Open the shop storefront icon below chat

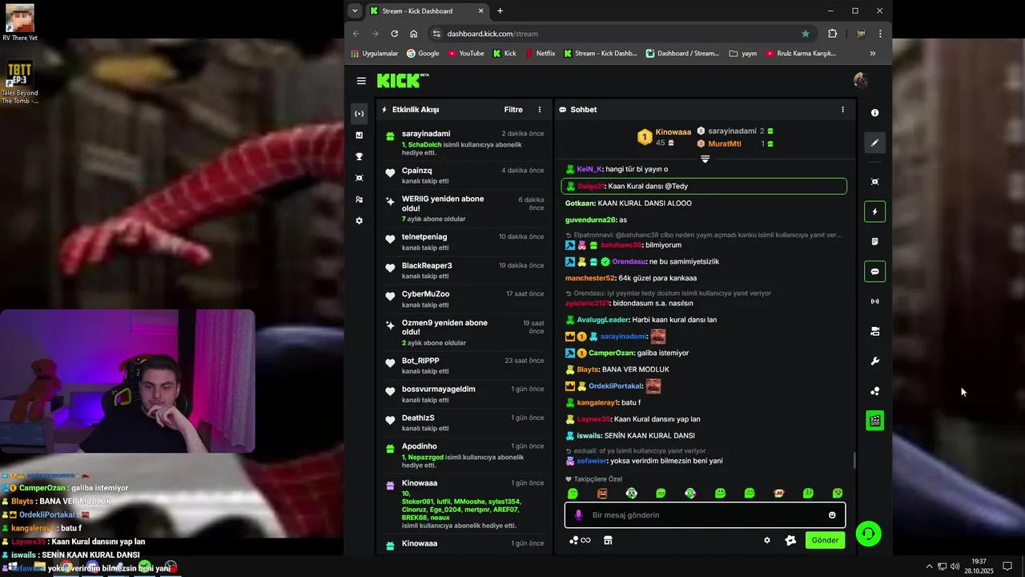pyautogui.click(x=608, y=540)
